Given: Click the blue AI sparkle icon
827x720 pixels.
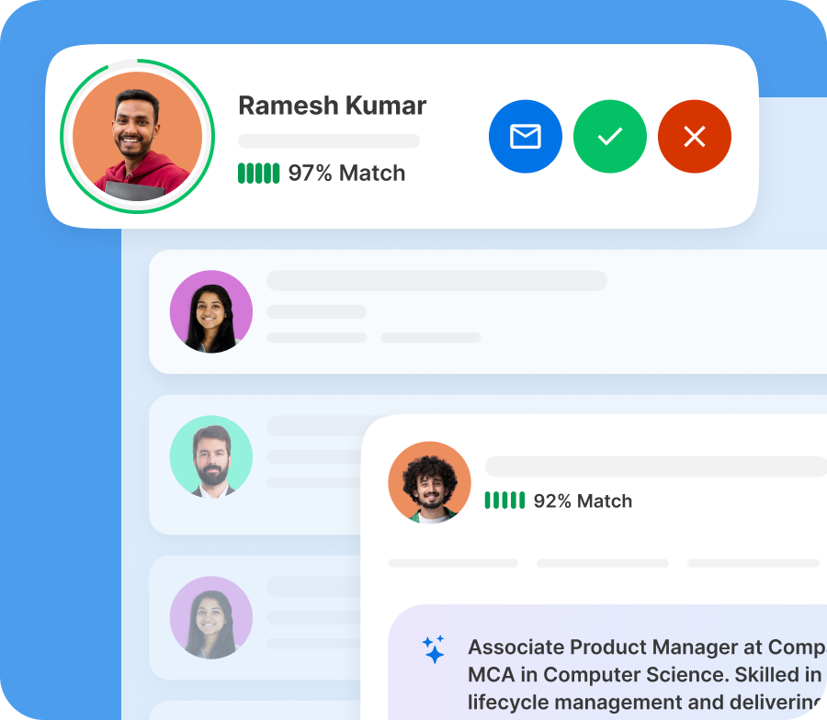Looking at the screenshot, I should (434, 649).
